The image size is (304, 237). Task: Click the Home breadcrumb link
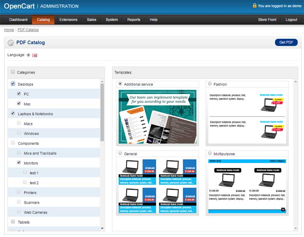(9, 30)
